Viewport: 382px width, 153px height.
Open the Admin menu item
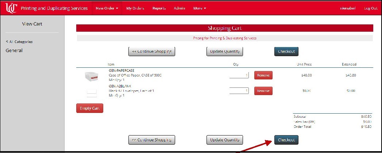179,8
